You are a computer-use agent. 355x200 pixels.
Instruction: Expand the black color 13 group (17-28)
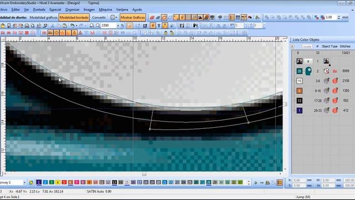point(295,101)
